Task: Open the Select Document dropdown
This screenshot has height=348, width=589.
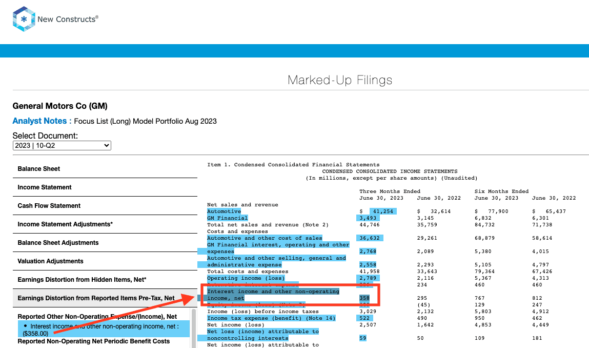Action: click(62, 146)
